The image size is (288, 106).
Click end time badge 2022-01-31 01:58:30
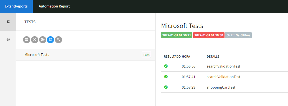click(x=209, y=35)
